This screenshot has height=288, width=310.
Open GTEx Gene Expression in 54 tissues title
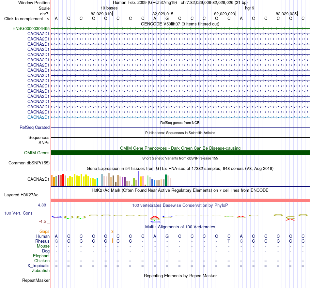[x=180, y=169]
